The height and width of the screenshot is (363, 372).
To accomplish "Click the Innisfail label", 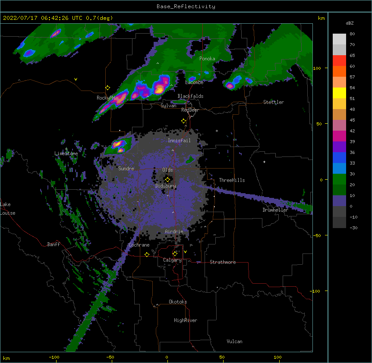I will pos(179,141).
